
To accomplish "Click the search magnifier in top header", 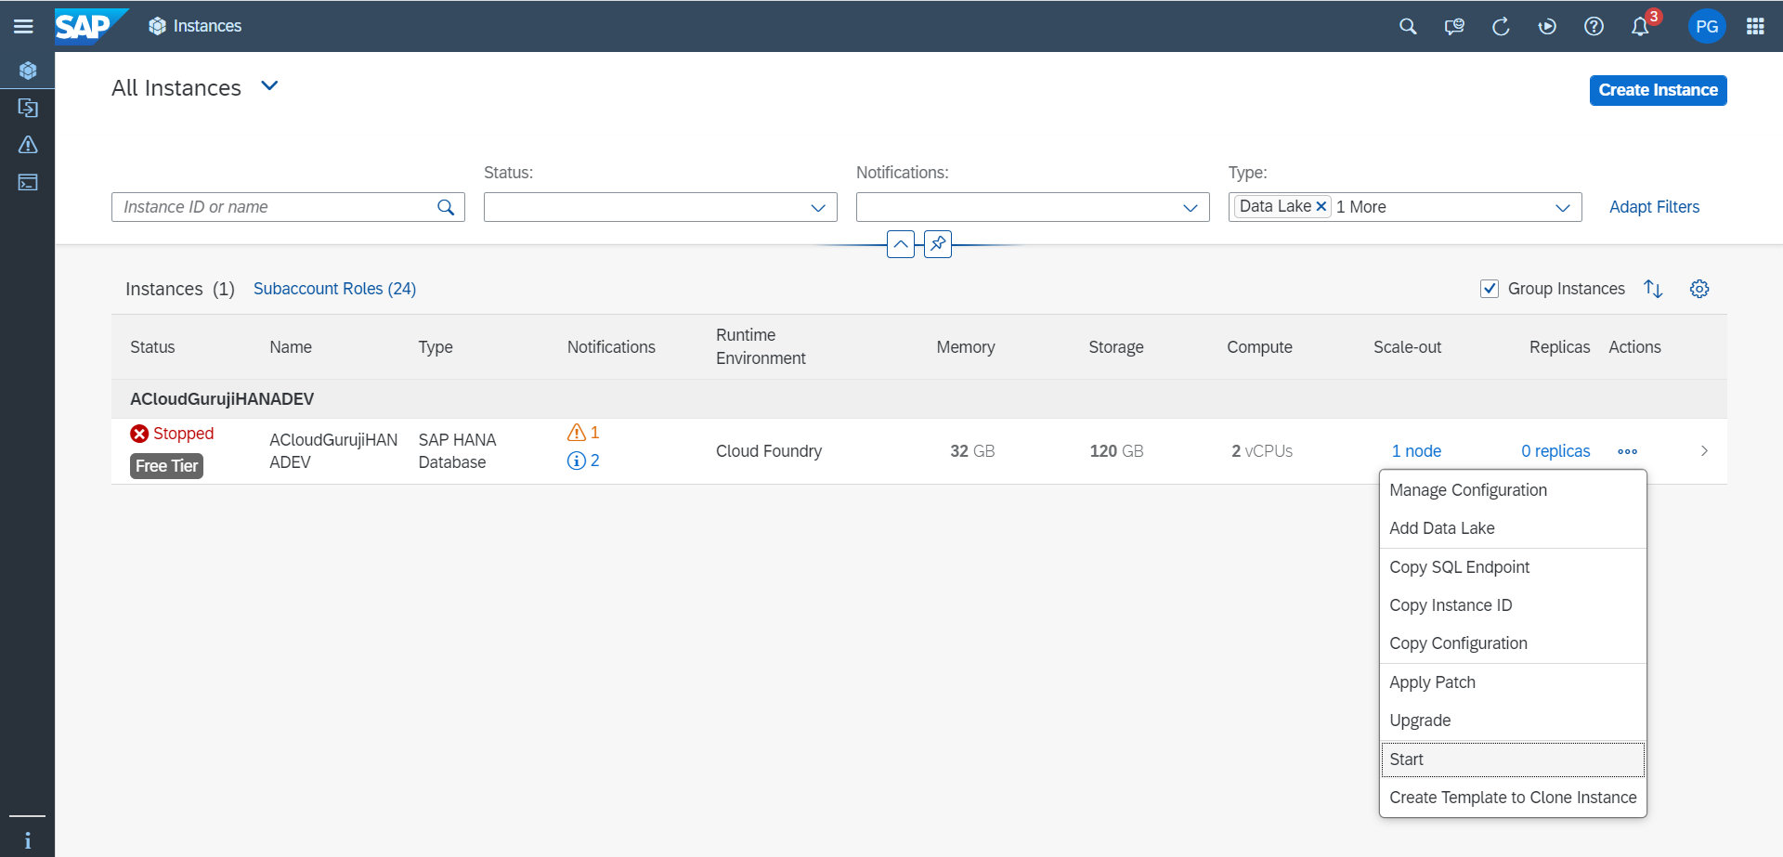I will point(1408,27).
